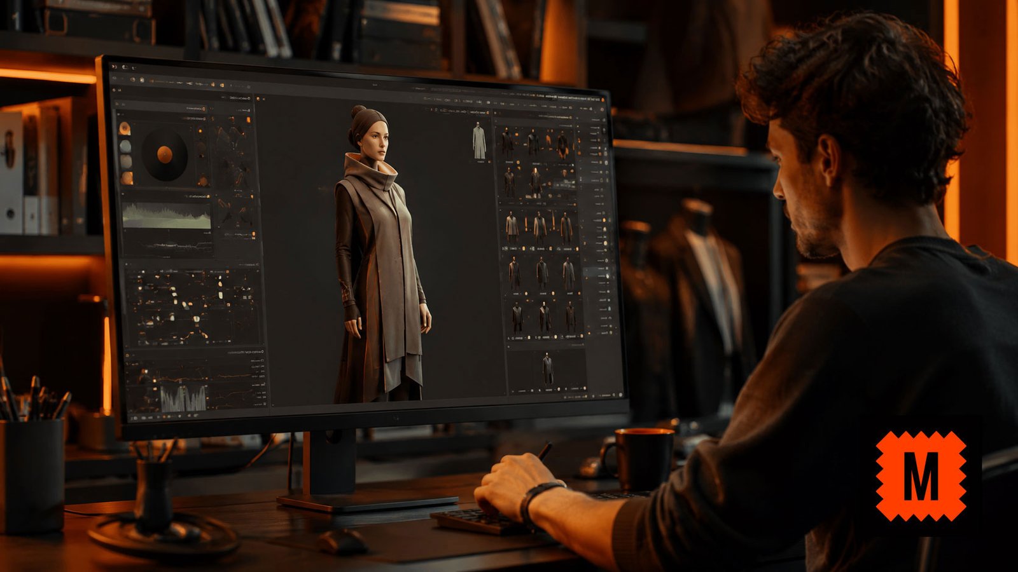Select the first garment thumbnail in the top row
The height and width of the screenshot is (572, 1018).
point(507,143)
